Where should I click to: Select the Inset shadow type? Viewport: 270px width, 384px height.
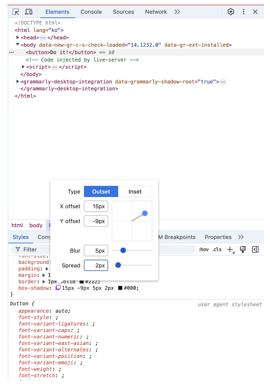135,191
